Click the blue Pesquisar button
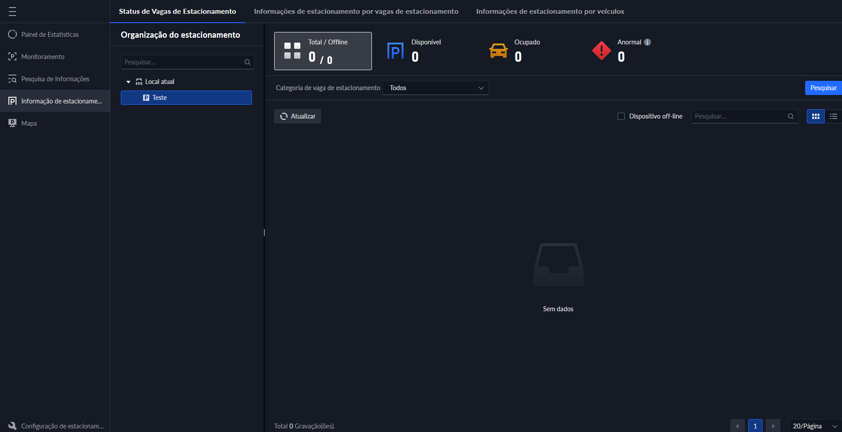The height and width of the screenshot is (432, 842). tap(823, 88)
